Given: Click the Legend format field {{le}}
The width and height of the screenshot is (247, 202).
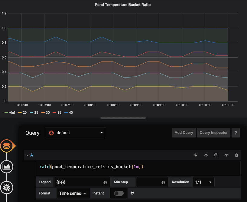Looking at the screenshot, I should pos(82,182).
